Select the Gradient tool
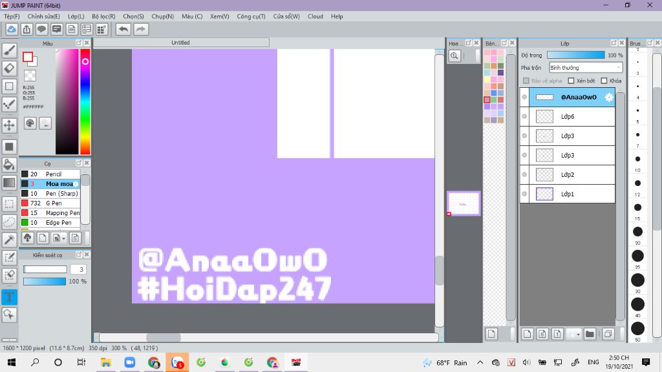This screenshot has width=662, height=372. click(9, 183)
